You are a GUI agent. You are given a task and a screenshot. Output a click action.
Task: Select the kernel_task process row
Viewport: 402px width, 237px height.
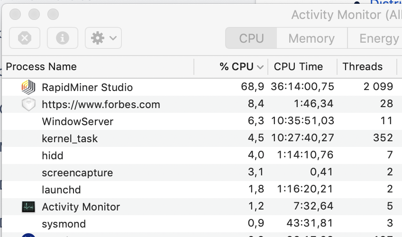(202, 138)
